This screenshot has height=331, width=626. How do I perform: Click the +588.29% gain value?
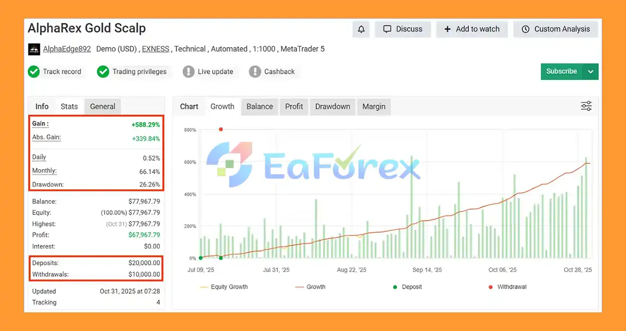[145, 125]
